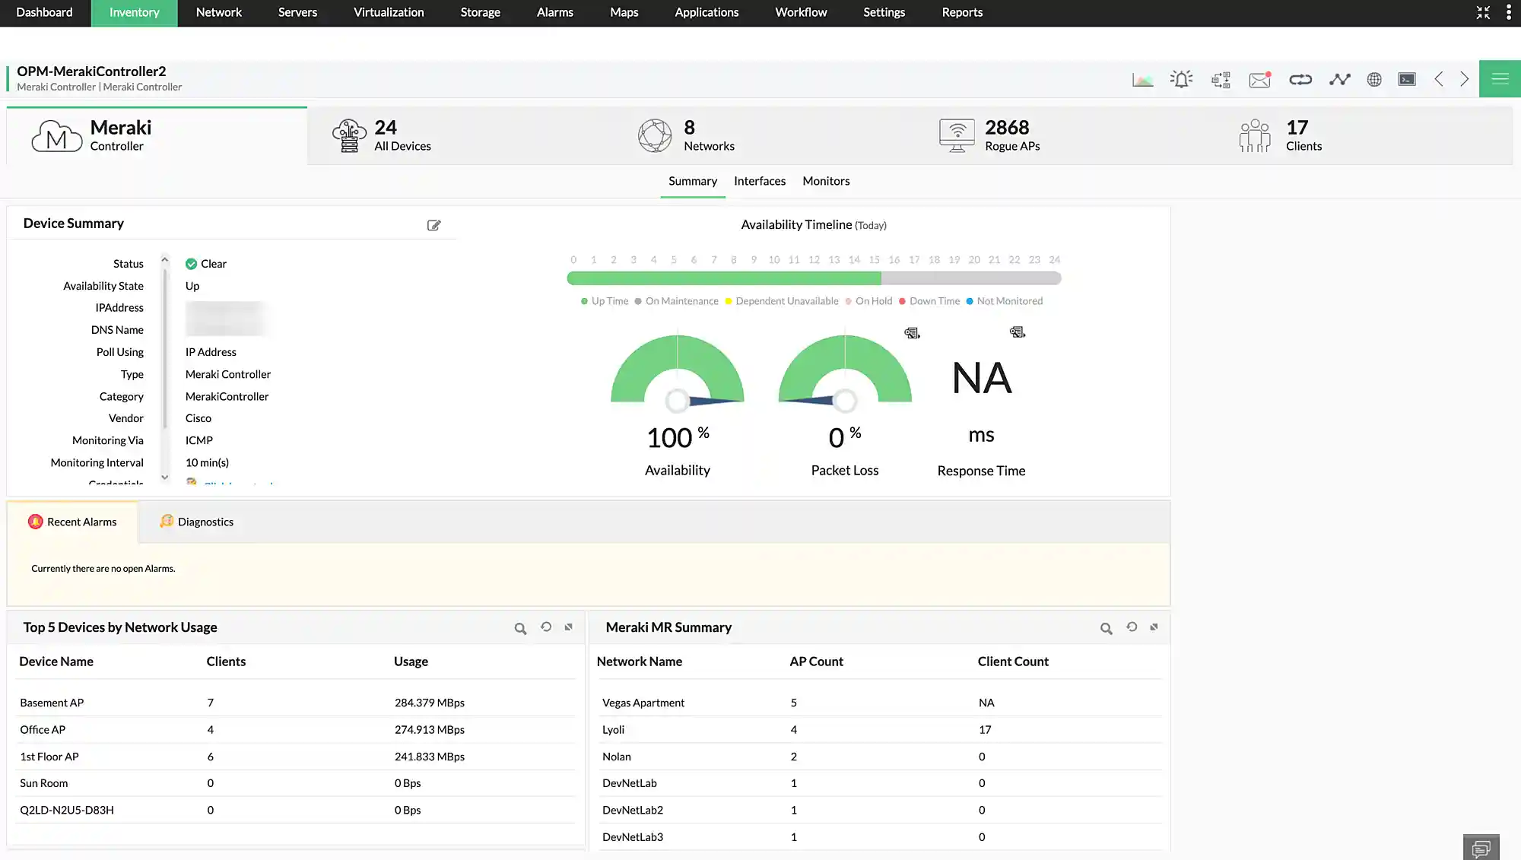The width and height of the screenshot is (1521, 860).
Task: Click the globe icon near the top right
Action: click(x=1373, y=78)
